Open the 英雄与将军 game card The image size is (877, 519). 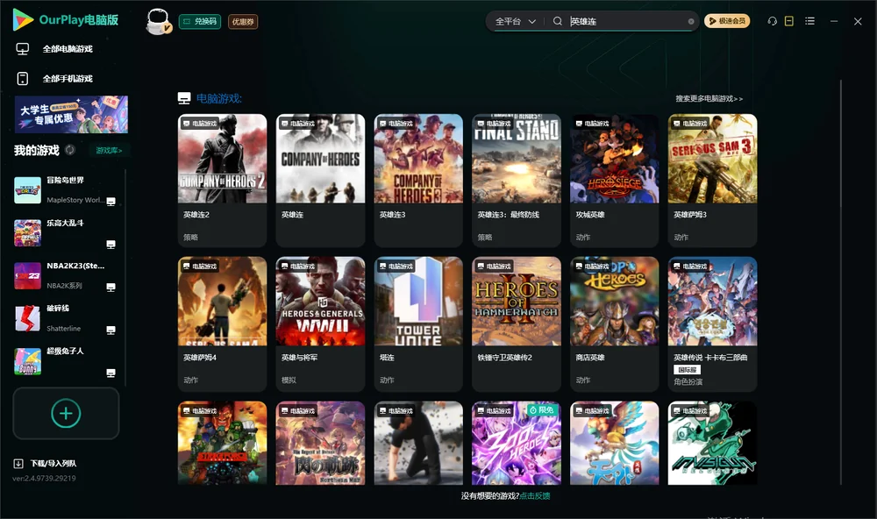(320, 323)
